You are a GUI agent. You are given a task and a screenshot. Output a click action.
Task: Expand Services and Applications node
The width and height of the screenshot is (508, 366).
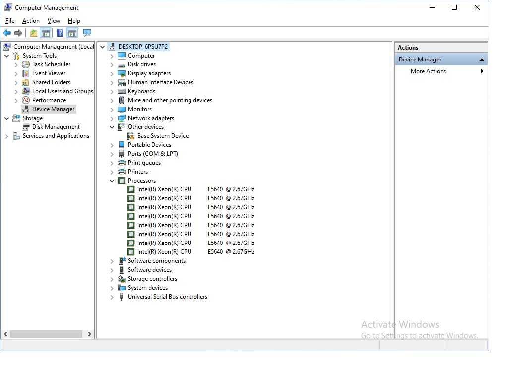[7, 136]
